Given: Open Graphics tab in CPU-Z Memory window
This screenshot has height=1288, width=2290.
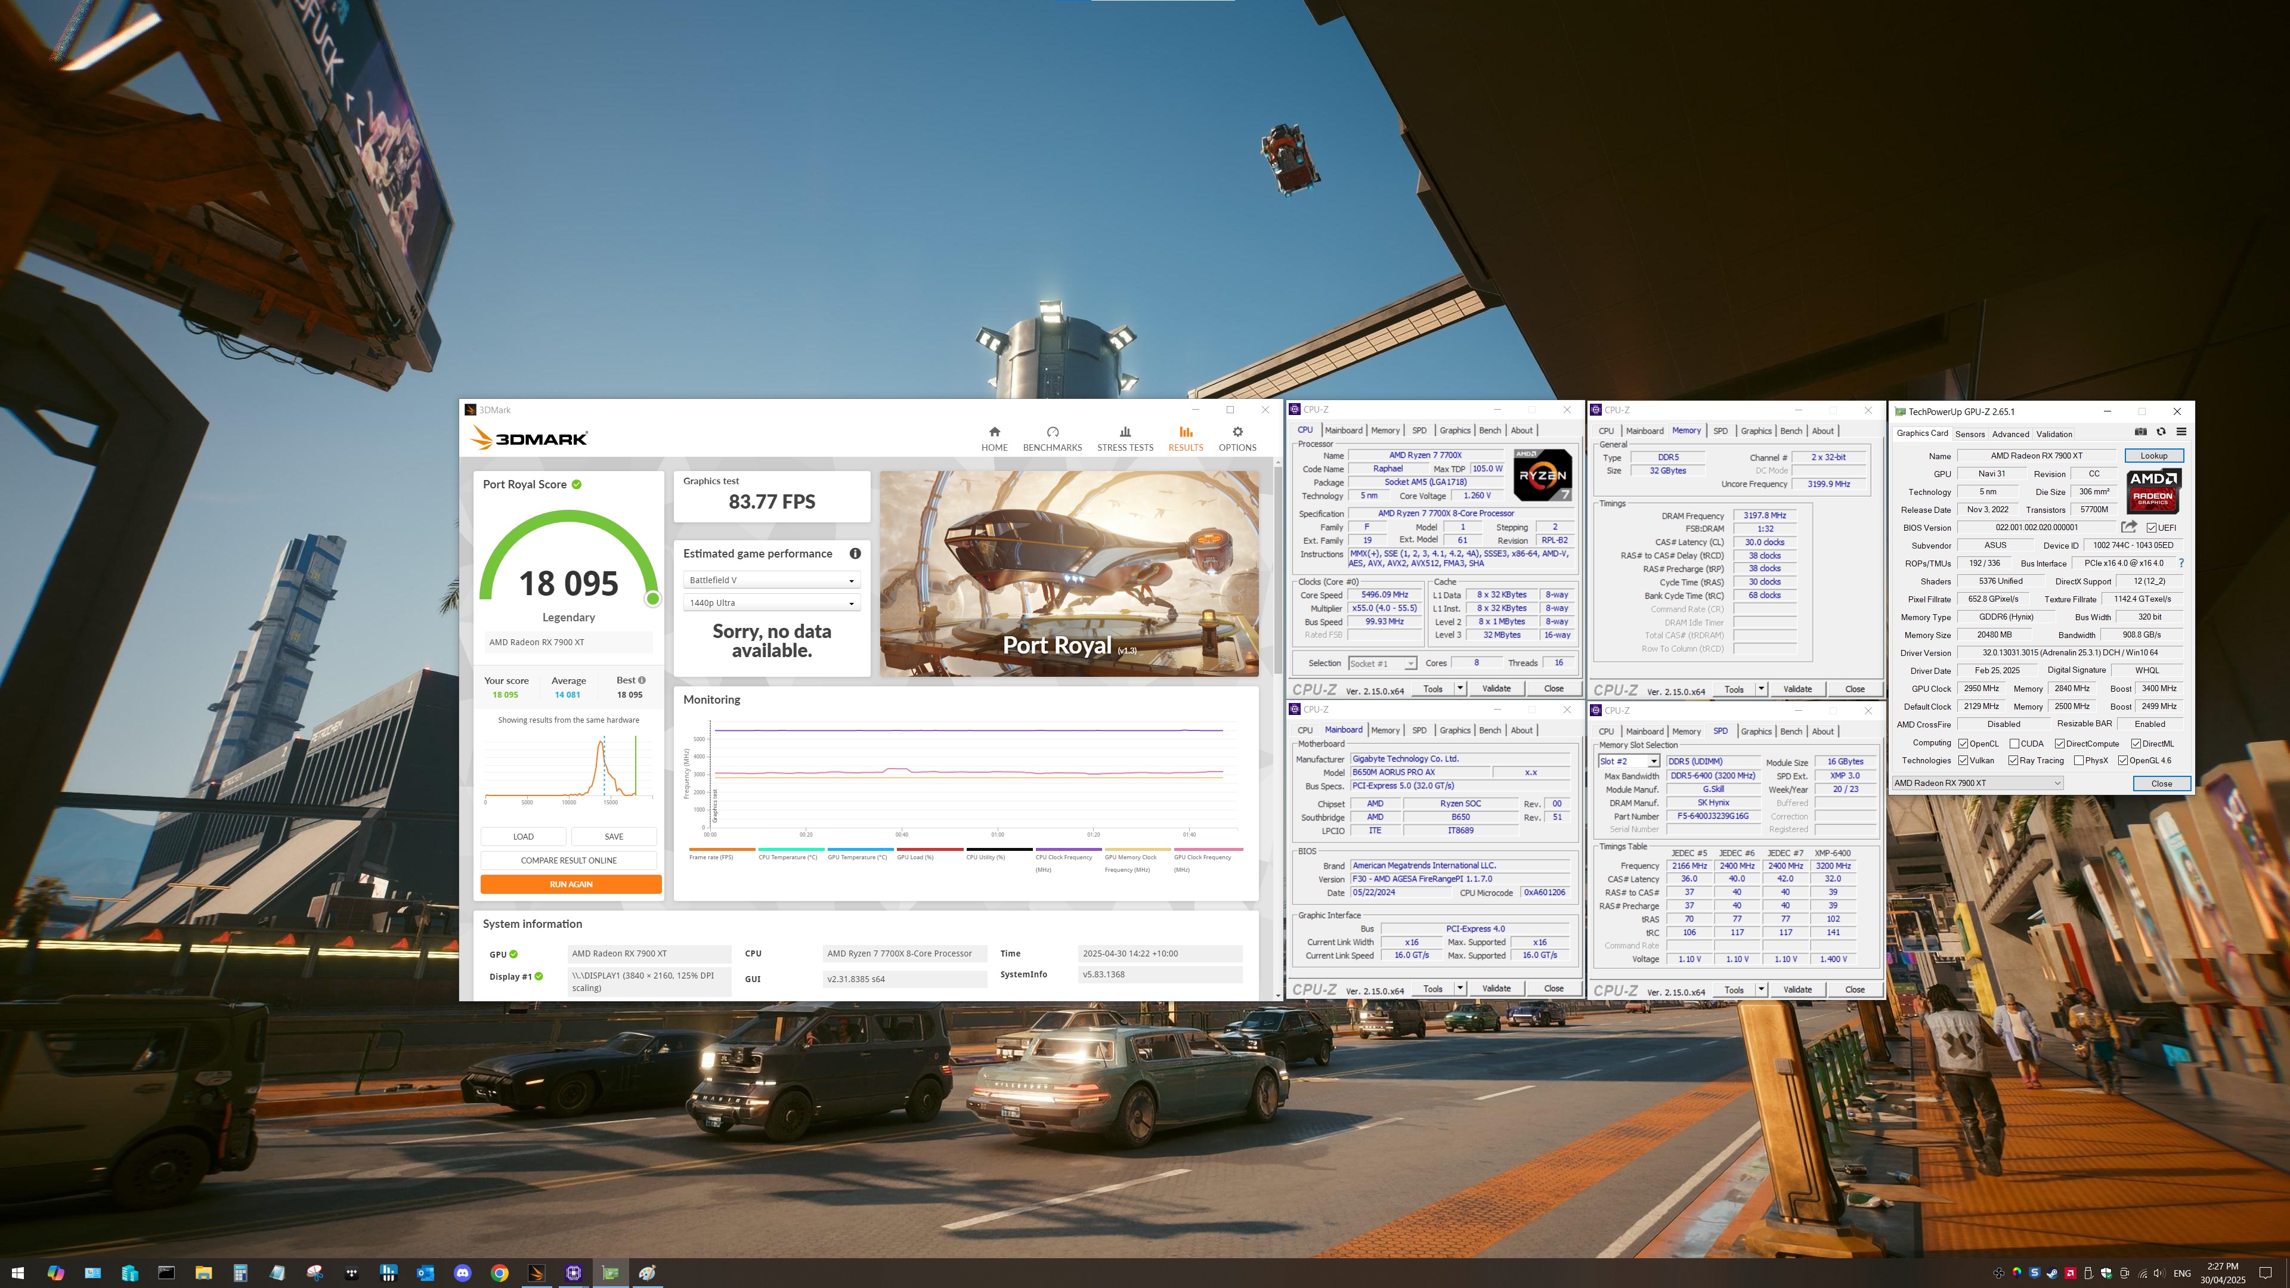Looking at the screenshot, I should click(x=1756, y=431).
